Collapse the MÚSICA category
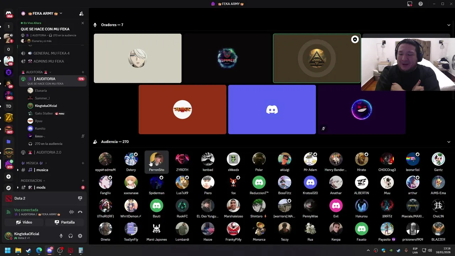The width and height of the screenshot is (455, 256). point(34,163)
